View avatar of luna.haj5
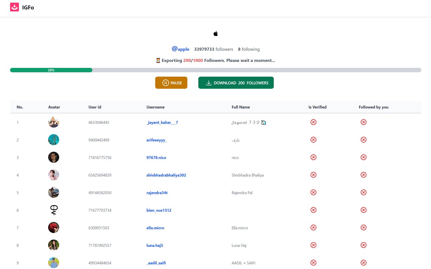The height and width of the screenshot is (269, 431). (54, 245)
